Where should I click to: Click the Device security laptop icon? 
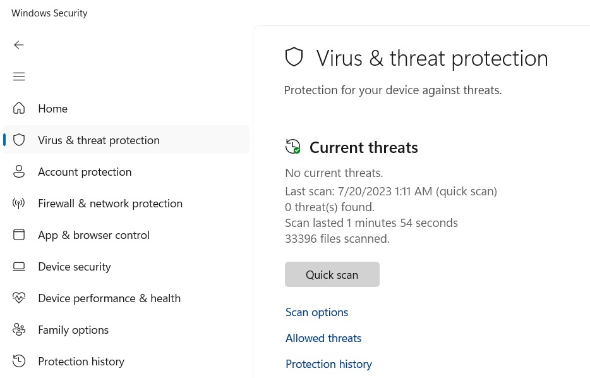point(19,266)
